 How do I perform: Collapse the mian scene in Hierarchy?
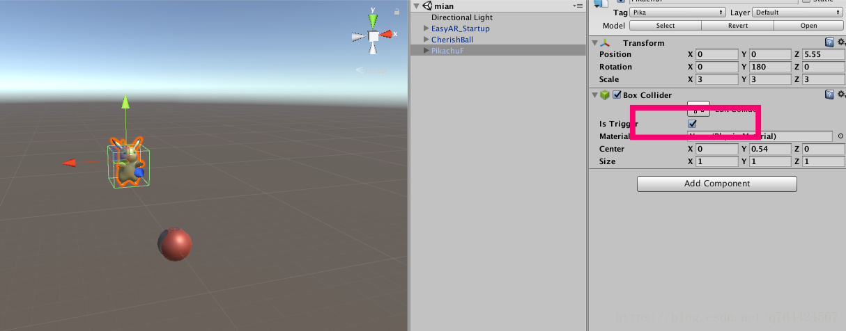(x=416, y=6)
